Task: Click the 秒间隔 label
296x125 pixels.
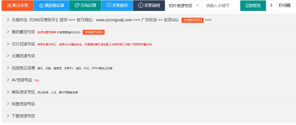Action: pos(284,6)
